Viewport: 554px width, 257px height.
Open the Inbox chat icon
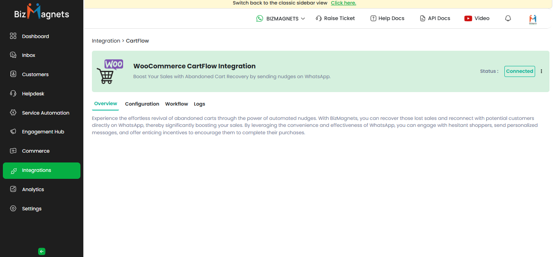coord(13,55)
